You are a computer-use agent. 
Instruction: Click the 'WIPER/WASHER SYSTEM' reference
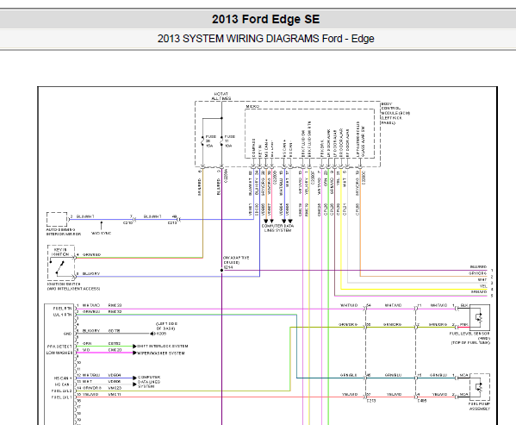point(160,353)
